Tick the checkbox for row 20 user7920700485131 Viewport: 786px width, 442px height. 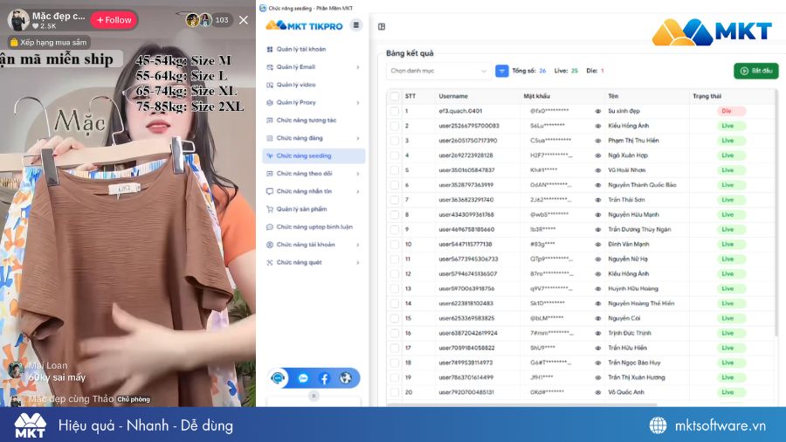pos(395,392)
